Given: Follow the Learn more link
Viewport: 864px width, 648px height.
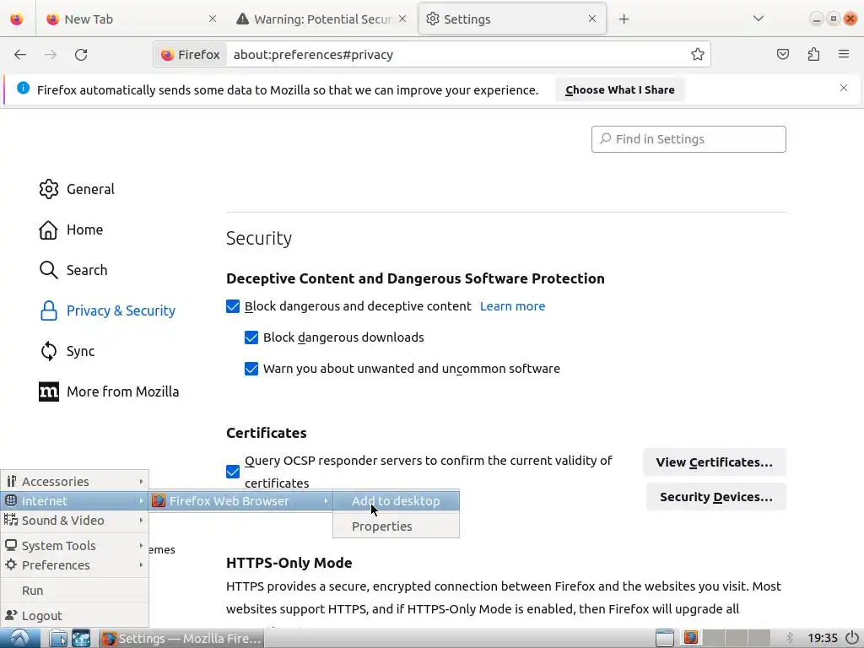Looking at the screenshot, I should pos(512,306).
